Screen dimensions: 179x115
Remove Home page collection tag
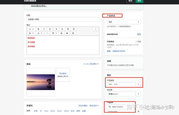pos(138,111)
